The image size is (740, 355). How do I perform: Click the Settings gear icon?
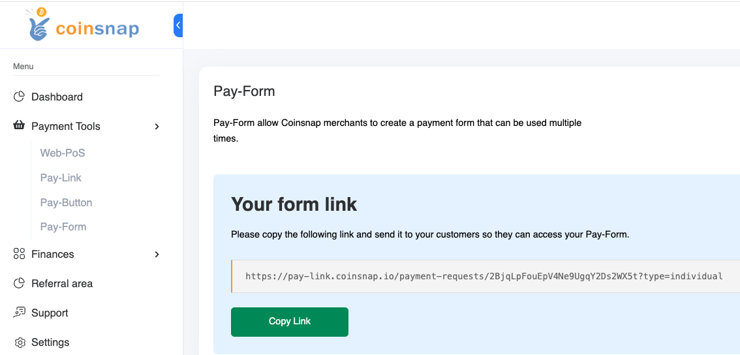(x=20, y=343)
